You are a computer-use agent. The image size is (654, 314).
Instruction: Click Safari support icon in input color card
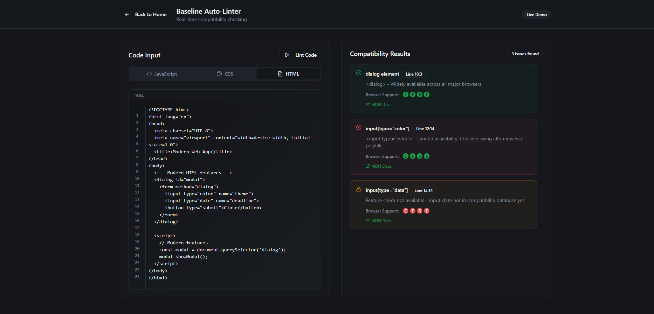coord(420,156)
